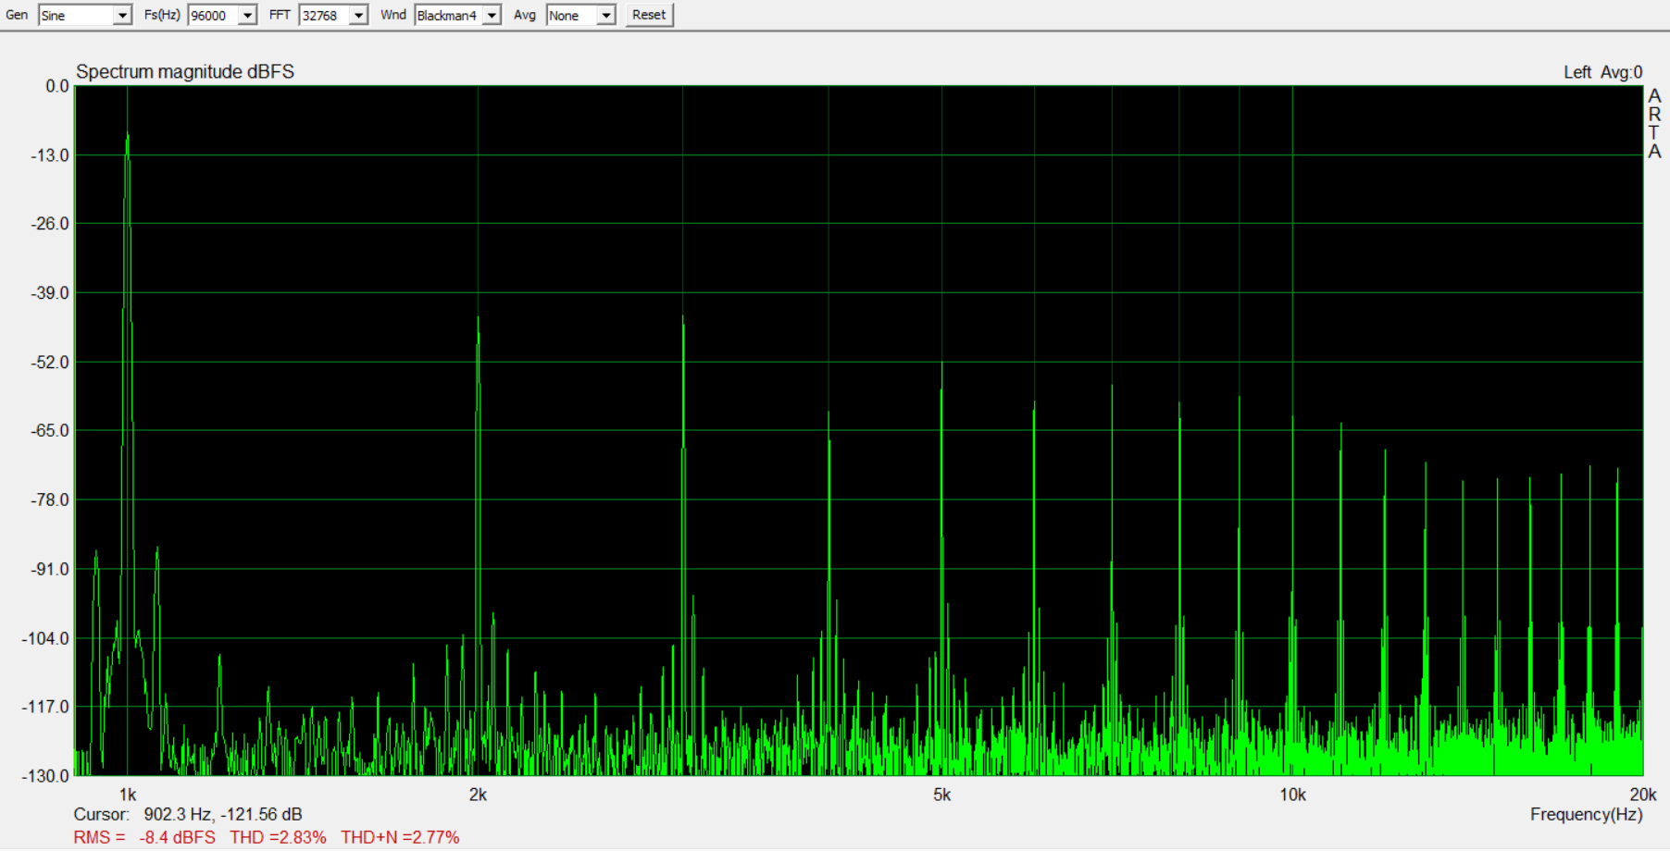
Task: Click the 5 kHz harmonic peak
Action: [941, 364]
